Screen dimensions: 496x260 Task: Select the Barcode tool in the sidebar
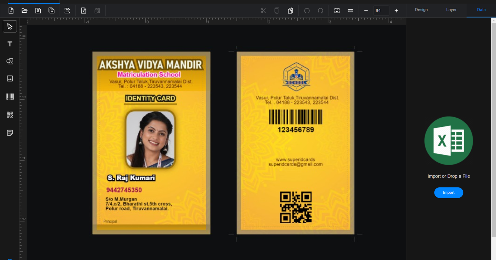click(10, 97)
